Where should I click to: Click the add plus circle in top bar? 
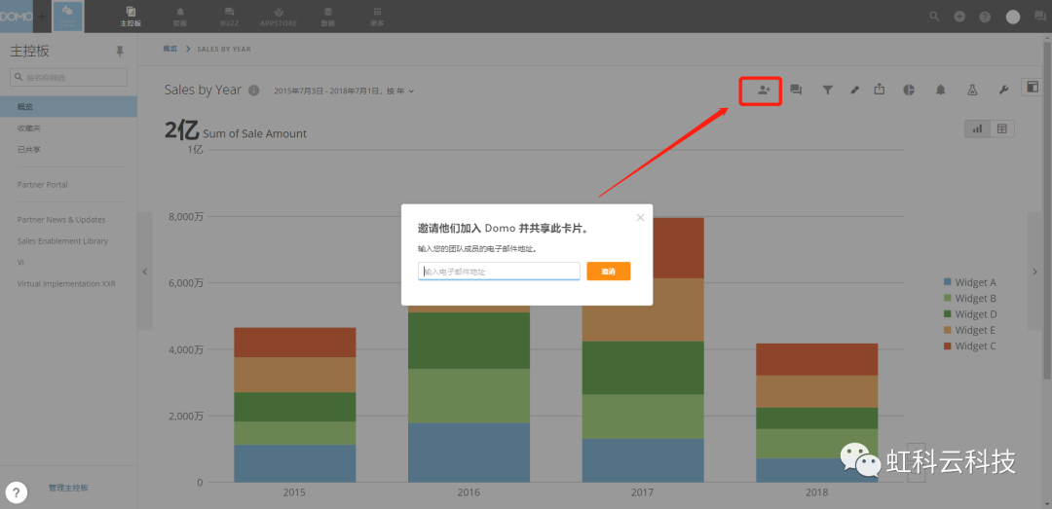(959, 17)
